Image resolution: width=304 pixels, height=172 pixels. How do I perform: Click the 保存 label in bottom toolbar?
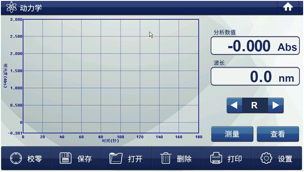click(x=84, y=159)
